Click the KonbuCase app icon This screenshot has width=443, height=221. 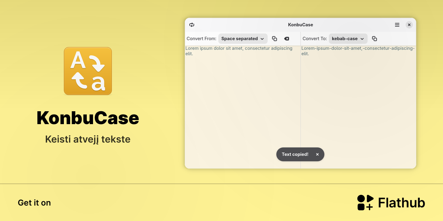[88, 71]
